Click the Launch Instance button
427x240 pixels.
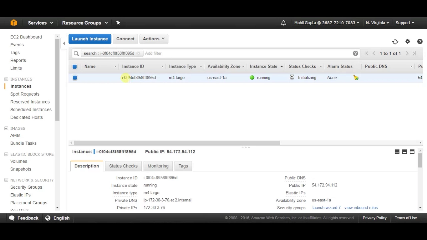(90, 39)
